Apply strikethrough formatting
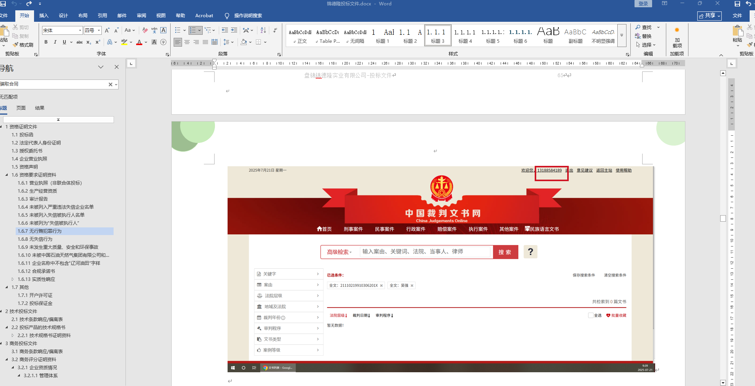This screenshot has height=386, width=755. (80, 42)
